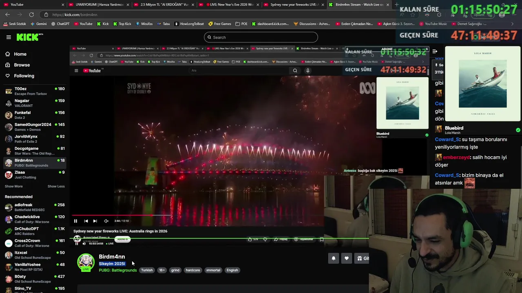Open SamedGungor2024 channel row
522x293 pixels.
pos(34,127)
